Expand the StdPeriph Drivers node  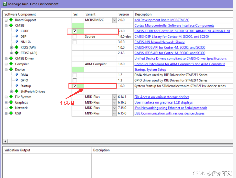coord(12,92)
